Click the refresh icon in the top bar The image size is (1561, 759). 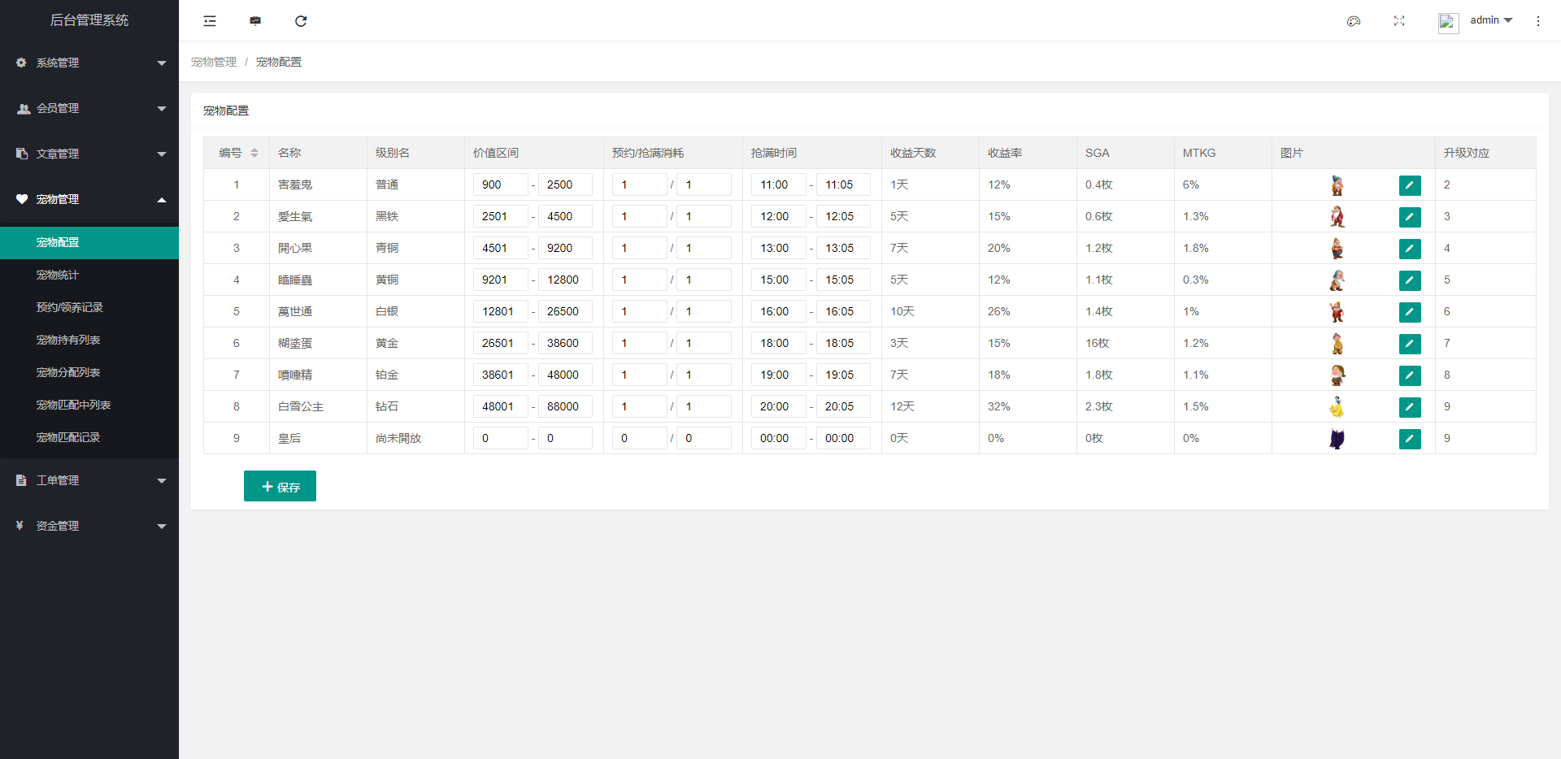click(301, 21)
